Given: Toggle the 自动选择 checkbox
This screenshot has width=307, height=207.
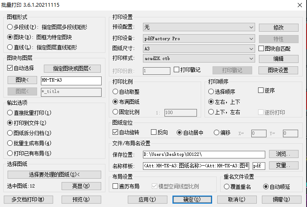Looking at the screenshot, I should (11, 68).
